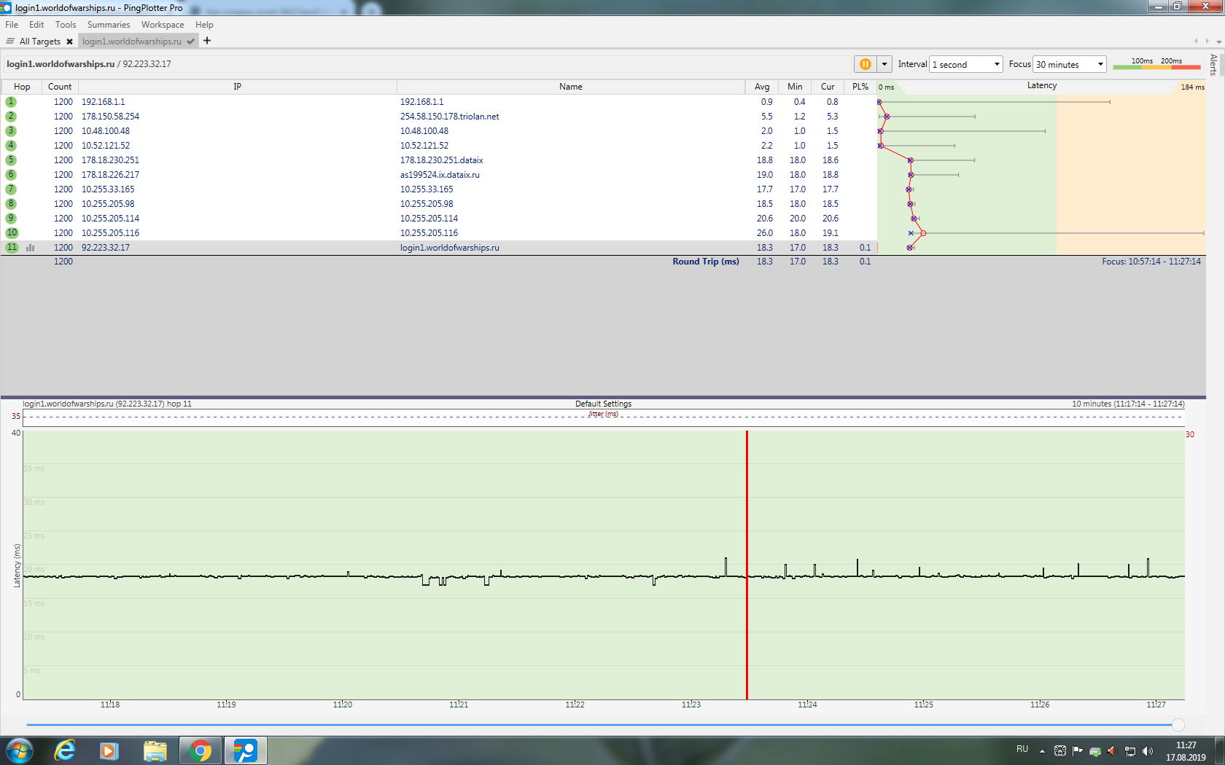1225x765 pixels.
Task: Select hop 5 green circle icon
Action: (11, 160)
